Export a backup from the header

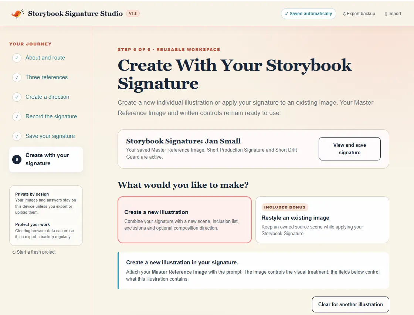click(x=359, y=14)
